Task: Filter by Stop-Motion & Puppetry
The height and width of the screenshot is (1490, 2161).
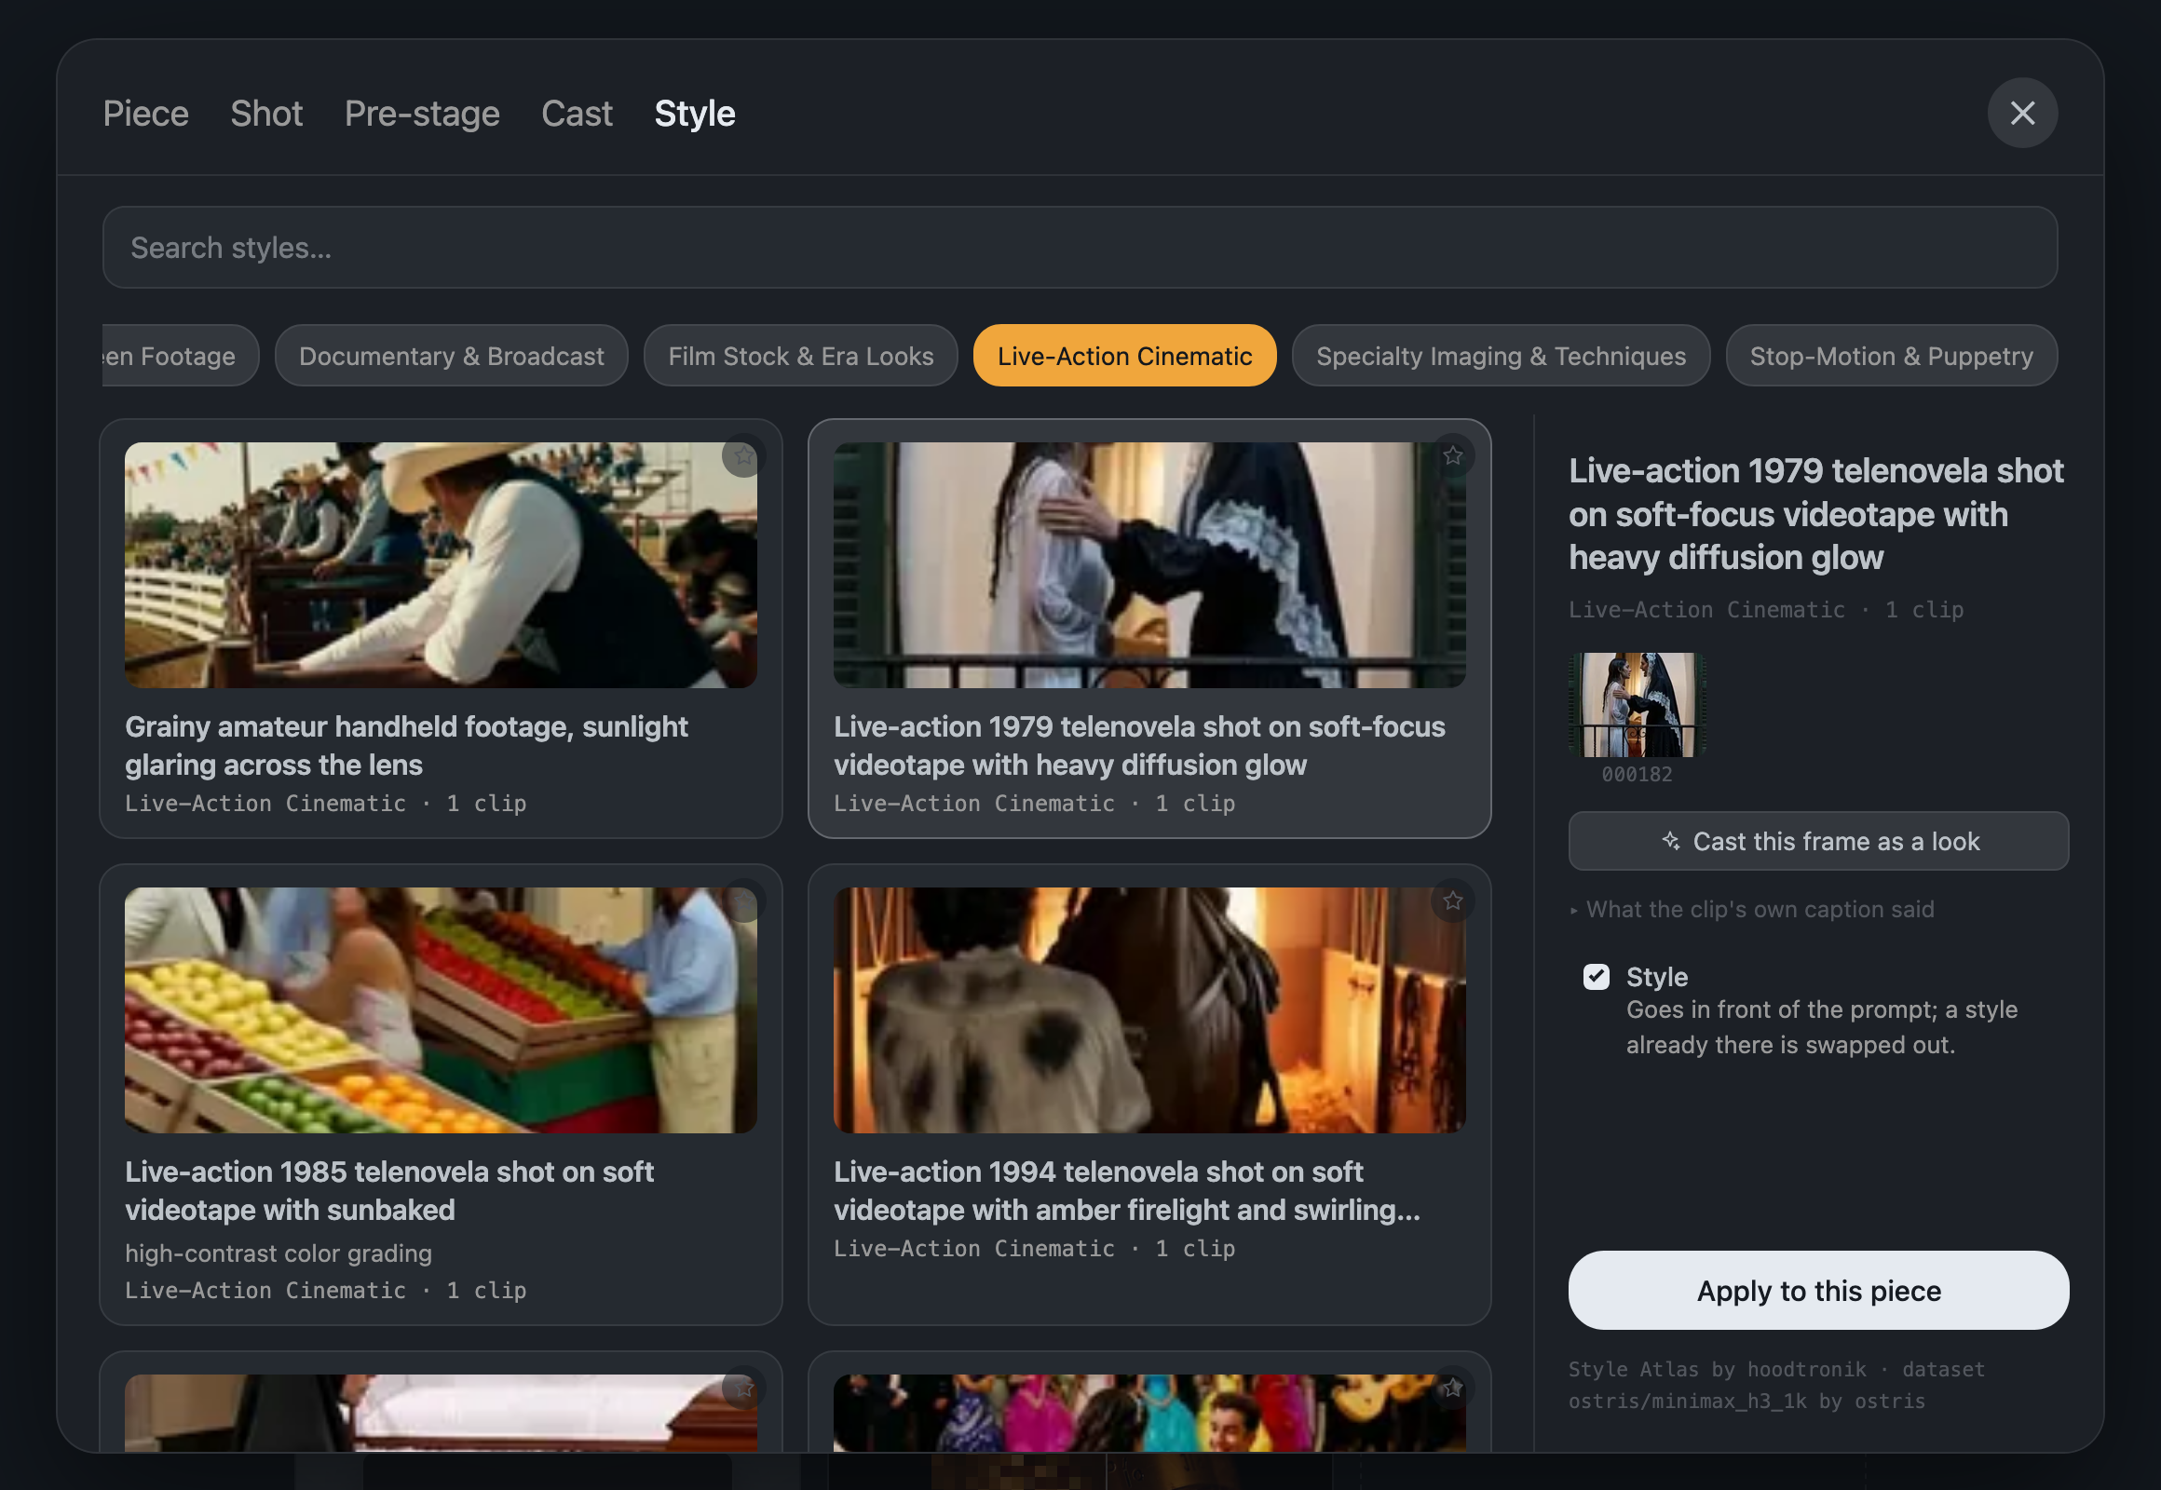Action: tap(1891, 356)
